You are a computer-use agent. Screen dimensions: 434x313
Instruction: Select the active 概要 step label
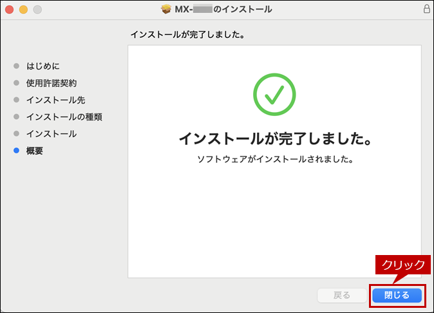click(35, 151)
